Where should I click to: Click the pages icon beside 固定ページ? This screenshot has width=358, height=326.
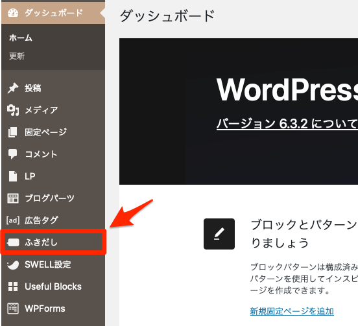pyautogui.click(x=13, y=132)
